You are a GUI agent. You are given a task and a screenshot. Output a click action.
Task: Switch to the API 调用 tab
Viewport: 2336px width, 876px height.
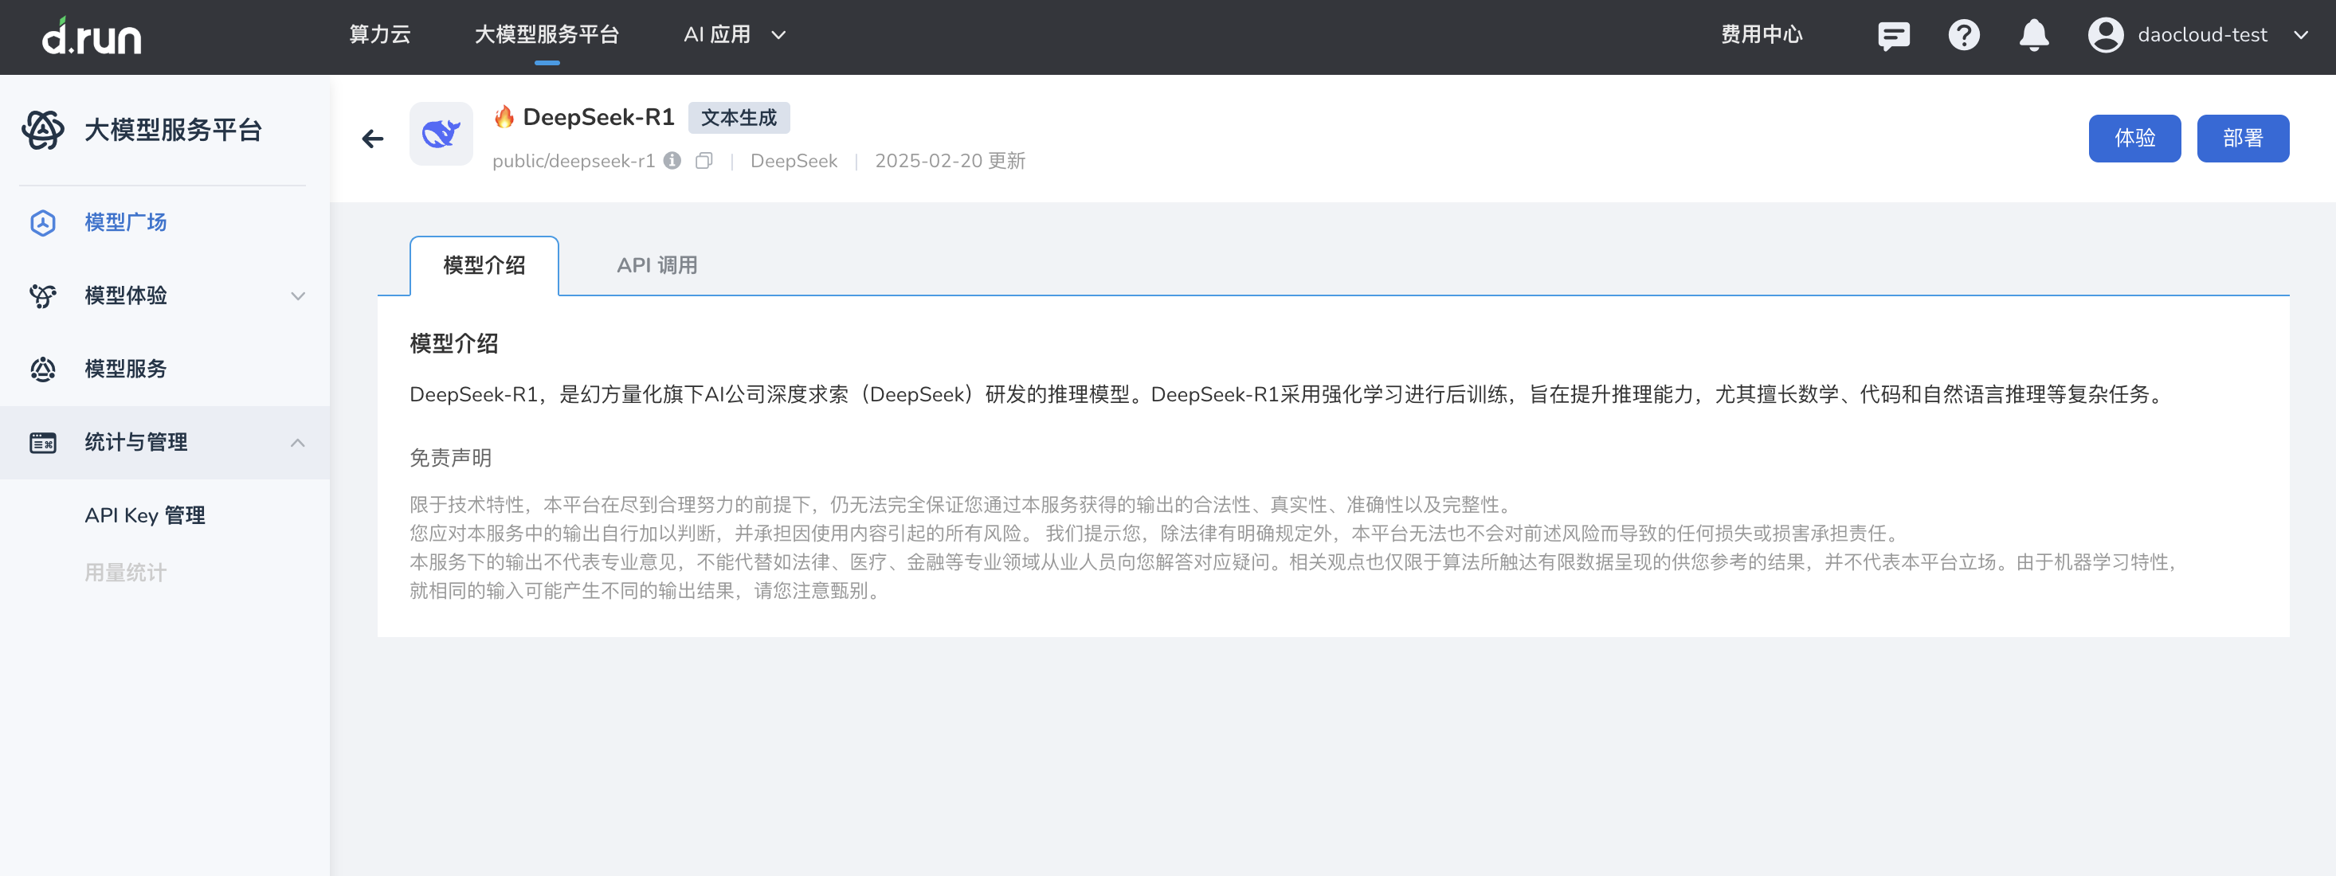657,266
